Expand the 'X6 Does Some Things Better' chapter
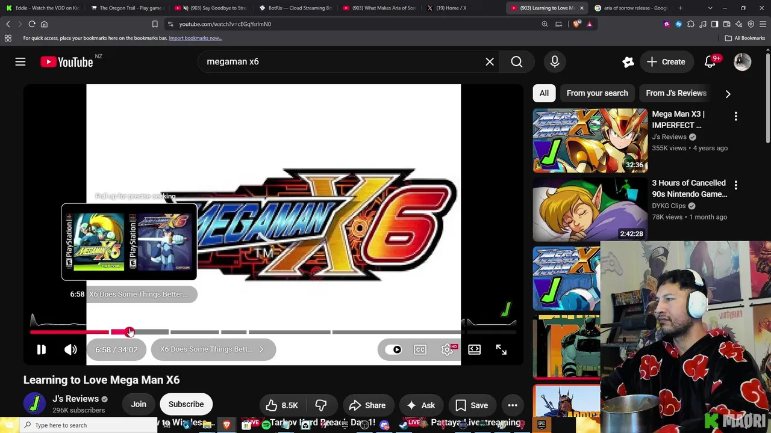 pyautogui.click(x=213, y=349)
